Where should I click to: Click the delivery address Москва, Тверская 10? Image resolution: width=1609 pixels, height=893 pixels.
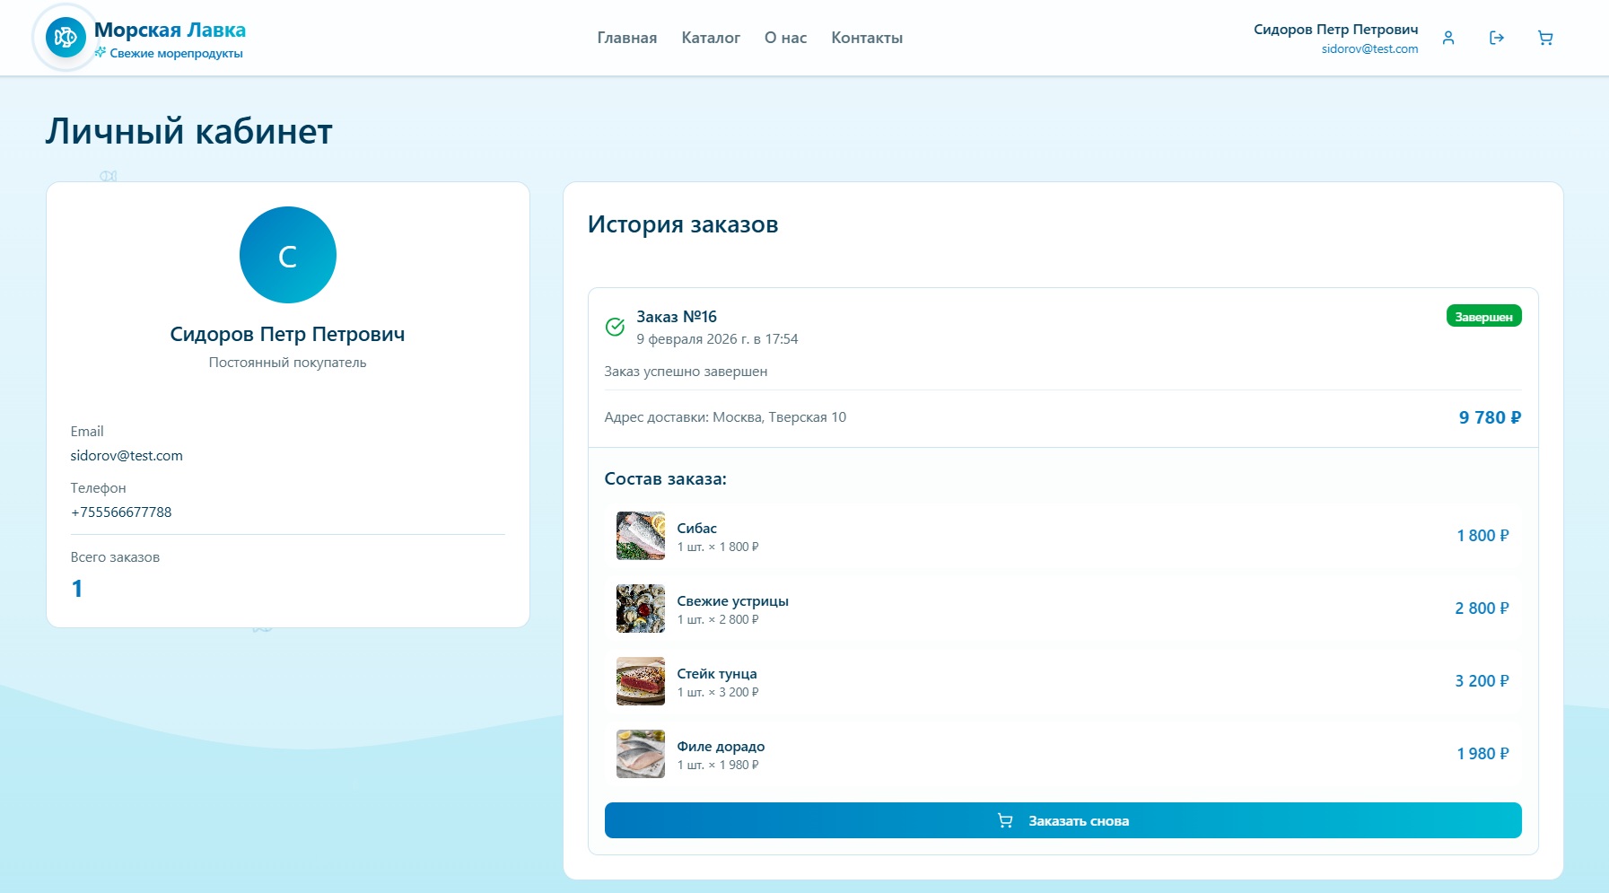coord(779,417)
